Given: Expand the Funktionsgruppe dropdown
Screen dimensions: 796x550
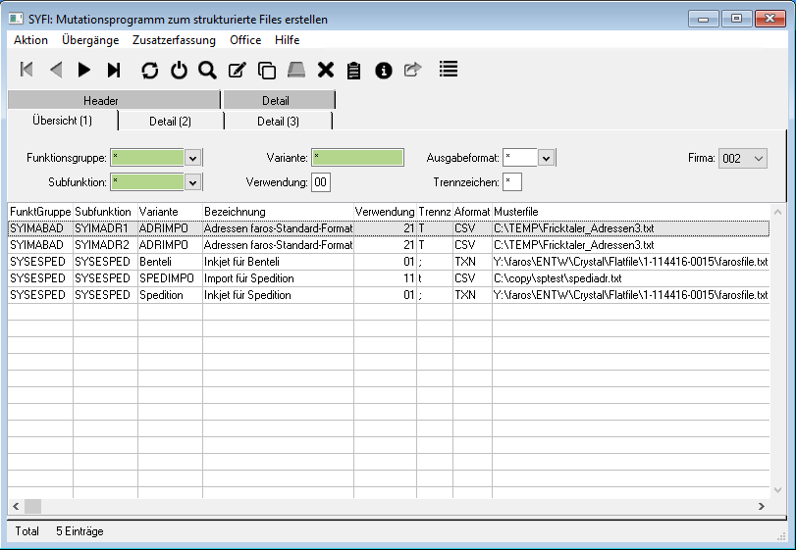Looking at the screenshot, I should coord(193,158).
